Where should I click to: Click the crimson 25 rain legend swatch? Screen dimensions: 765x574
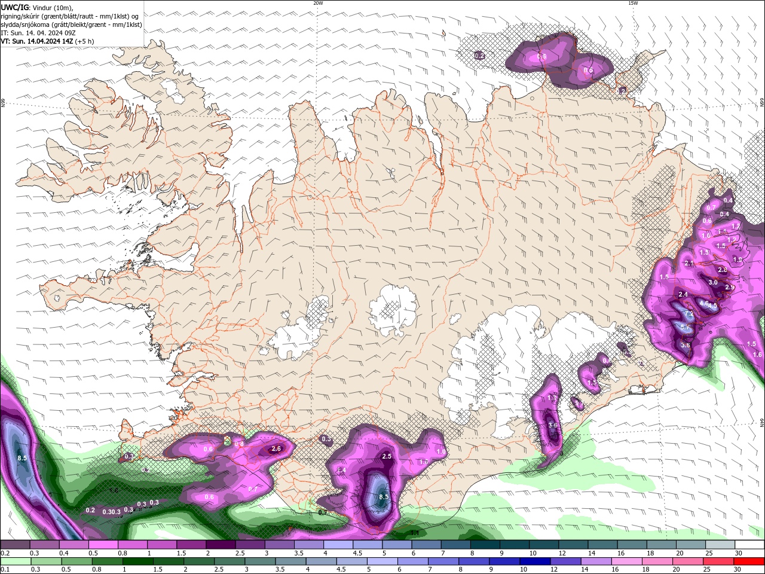[719, 561]
